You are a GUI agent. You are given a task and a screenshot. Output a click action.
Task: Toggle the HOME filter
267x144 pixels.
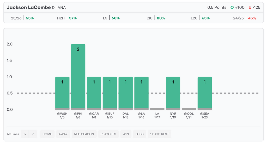47,134
